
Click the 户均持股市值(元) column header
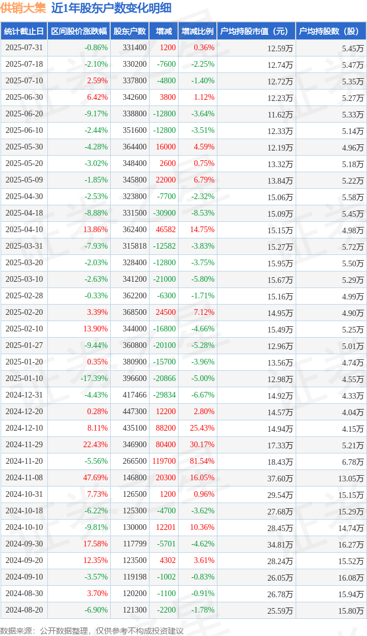pos(256,31)
